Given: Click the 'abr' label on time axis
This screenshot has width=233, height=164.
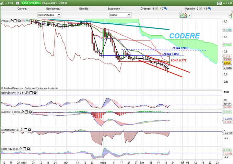Looking at the screenshot, I should (66, 163).
